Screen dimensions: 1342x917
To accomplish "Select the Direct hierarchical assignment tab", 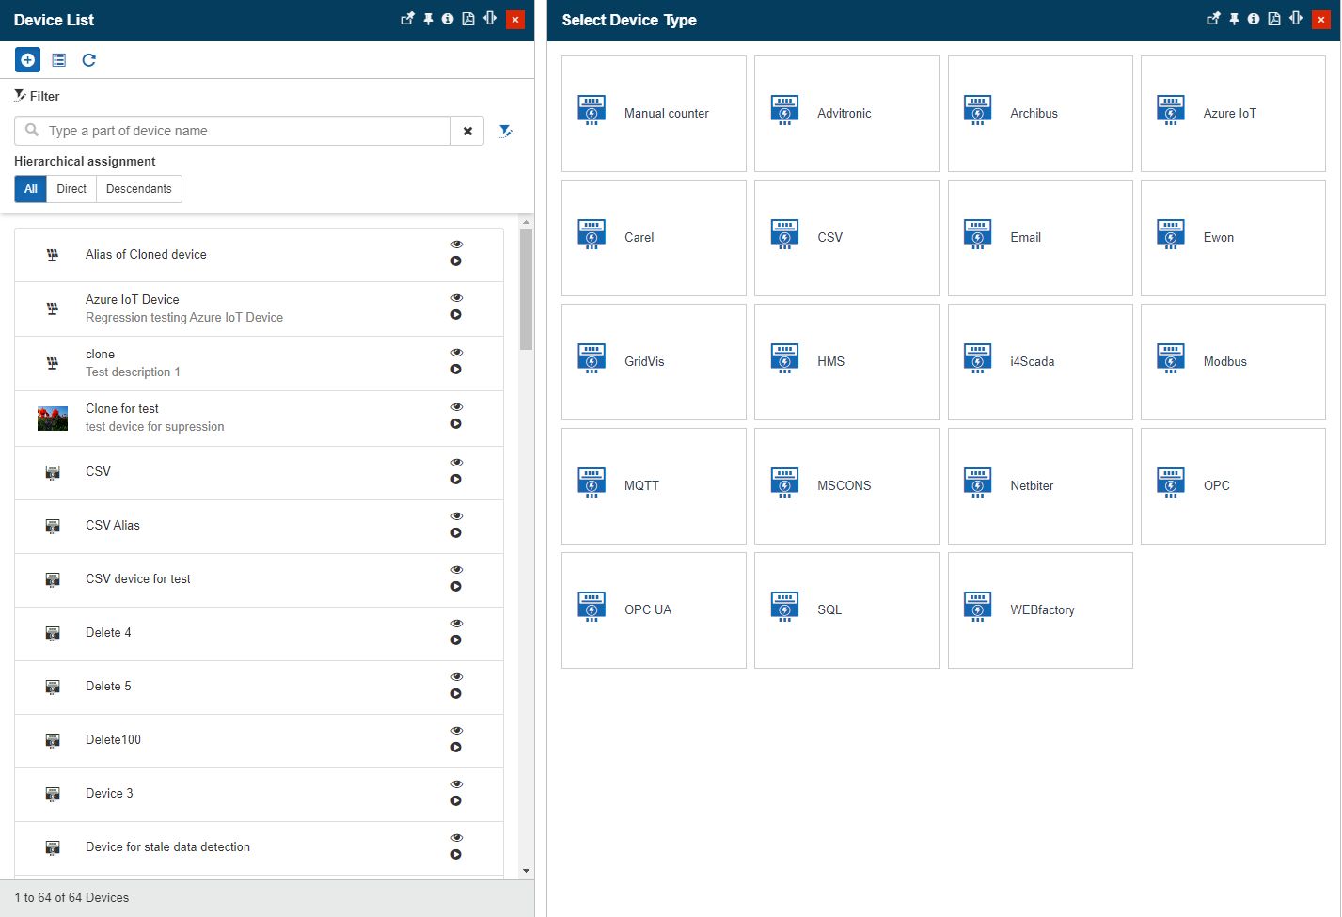I will 71,189.
